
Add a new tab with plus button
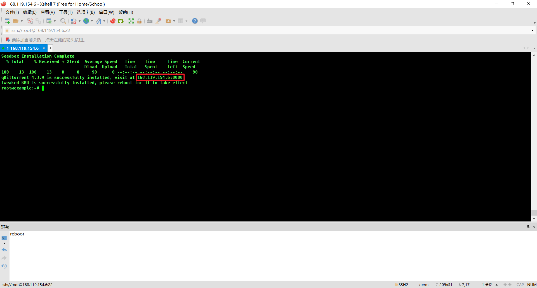coord(50,48)
